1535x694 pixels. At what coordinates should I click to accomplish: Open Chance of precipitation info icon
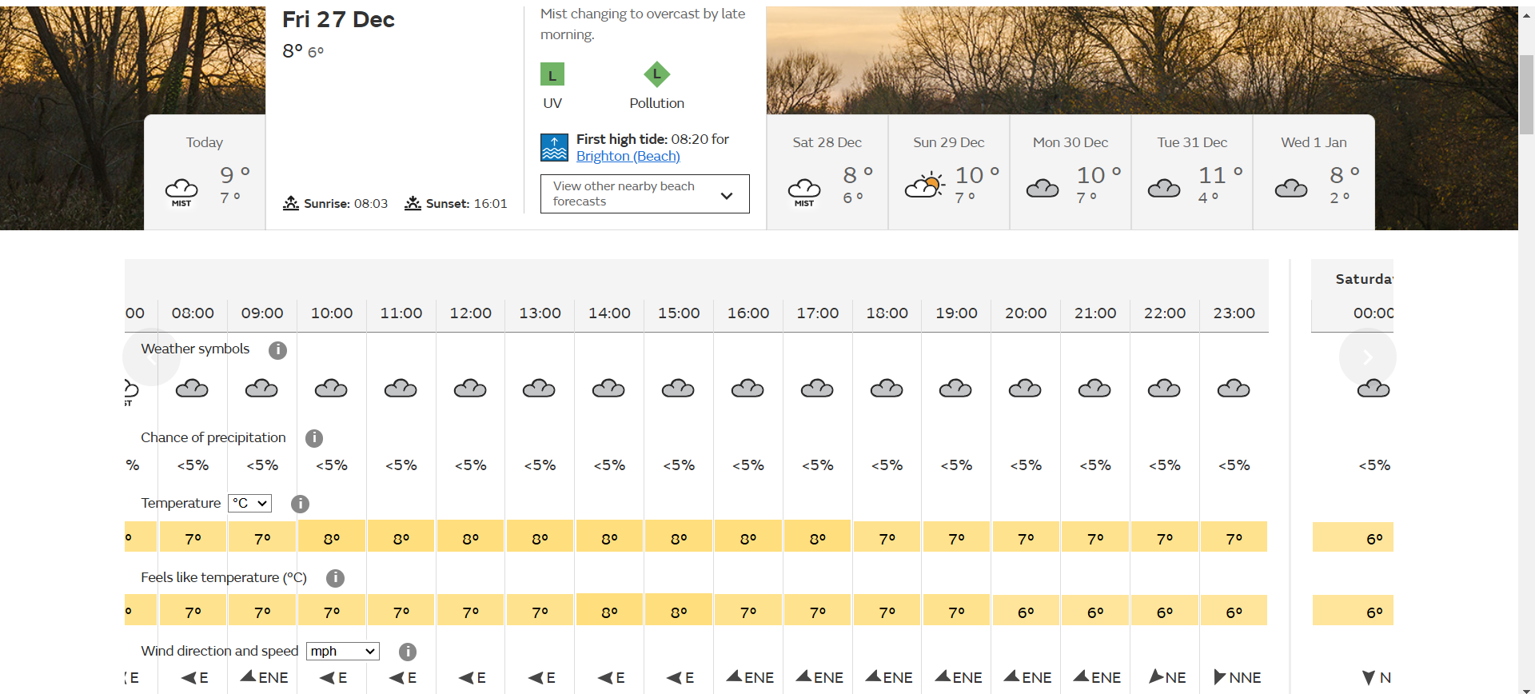[314, 438]
